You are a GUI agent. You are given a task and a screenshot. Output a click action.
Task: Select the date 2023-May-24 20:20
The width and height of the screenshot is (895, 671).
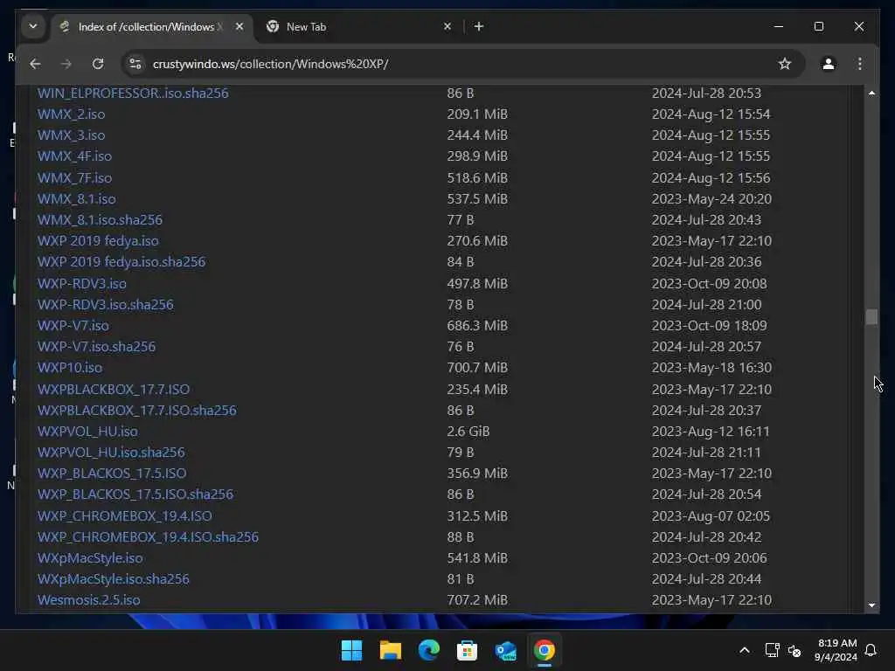point(711,199)
